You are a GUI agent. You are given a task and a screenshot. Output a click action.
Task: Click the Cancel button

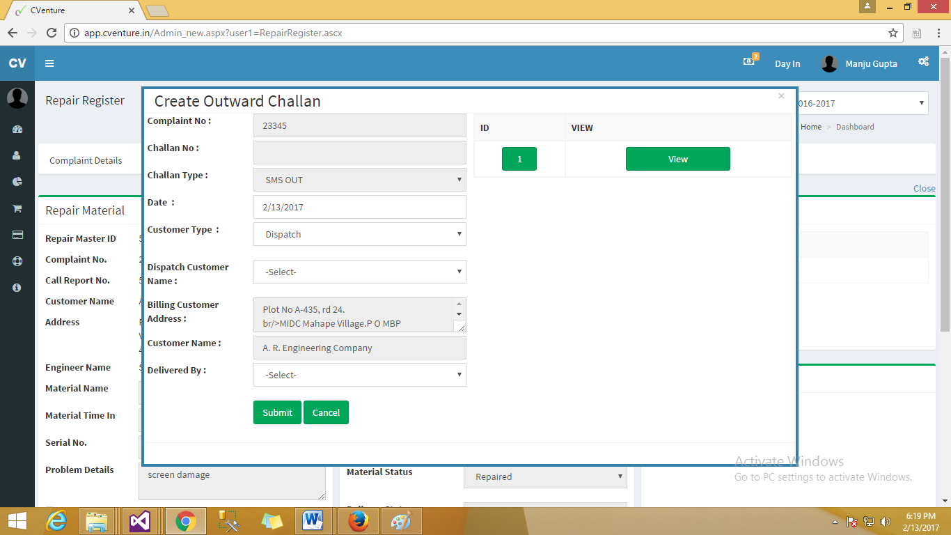coord(326,412)
